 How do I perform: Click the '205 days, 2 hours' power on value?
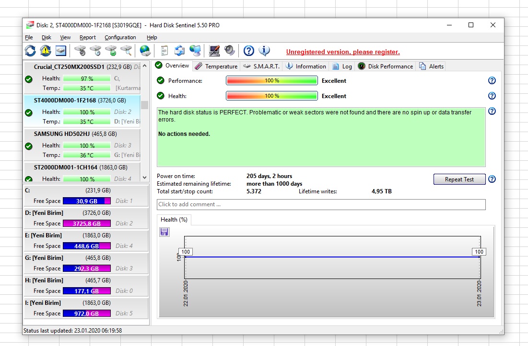coord(270,176)
